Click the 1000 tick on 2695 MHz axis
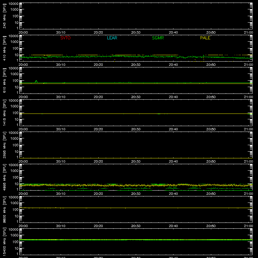The height and width of the screenshot is (258, 258). click(15, 139)
